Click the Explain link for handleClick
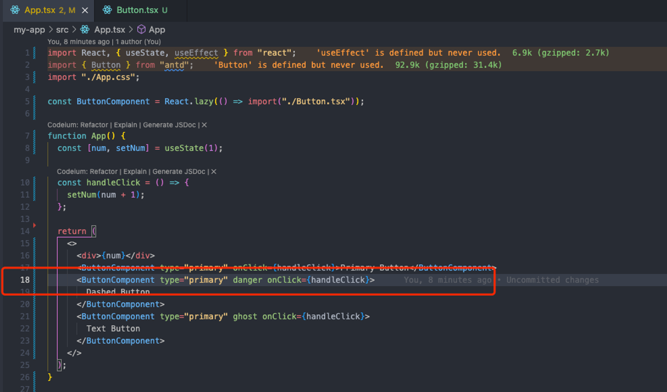 [x=135, y=171]
